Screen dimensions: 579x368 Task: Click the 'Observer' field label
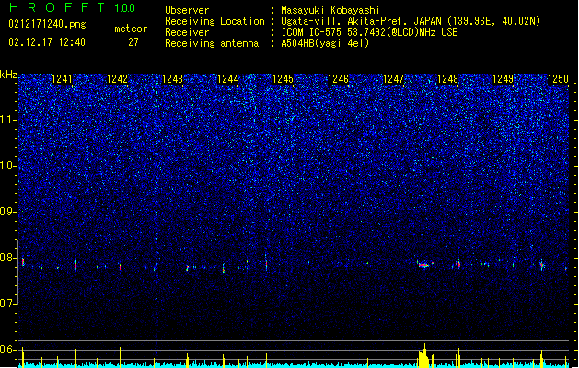(x=187, y=10)
